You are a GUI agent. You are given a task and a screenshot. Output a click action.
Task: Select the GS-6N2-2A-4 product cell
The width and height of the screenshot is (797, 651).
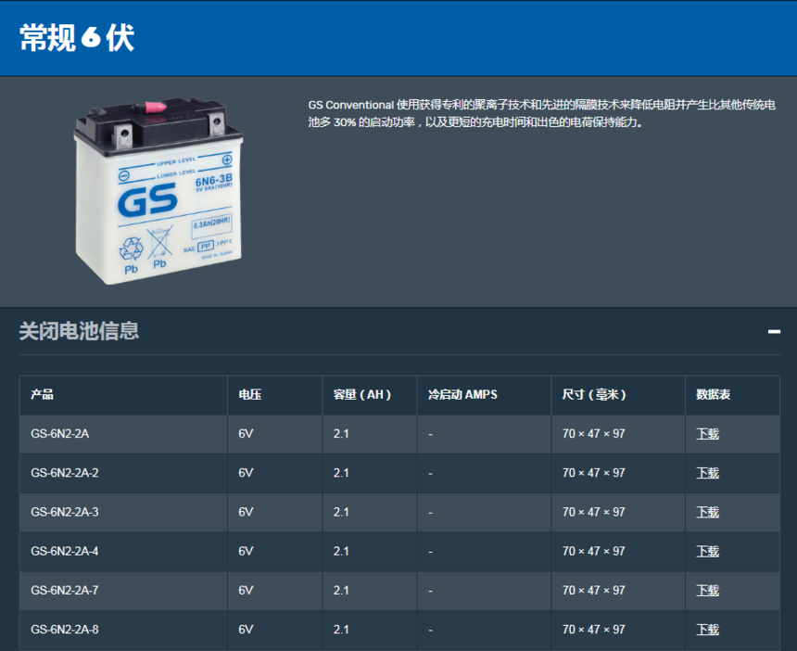tap(123, 552)
